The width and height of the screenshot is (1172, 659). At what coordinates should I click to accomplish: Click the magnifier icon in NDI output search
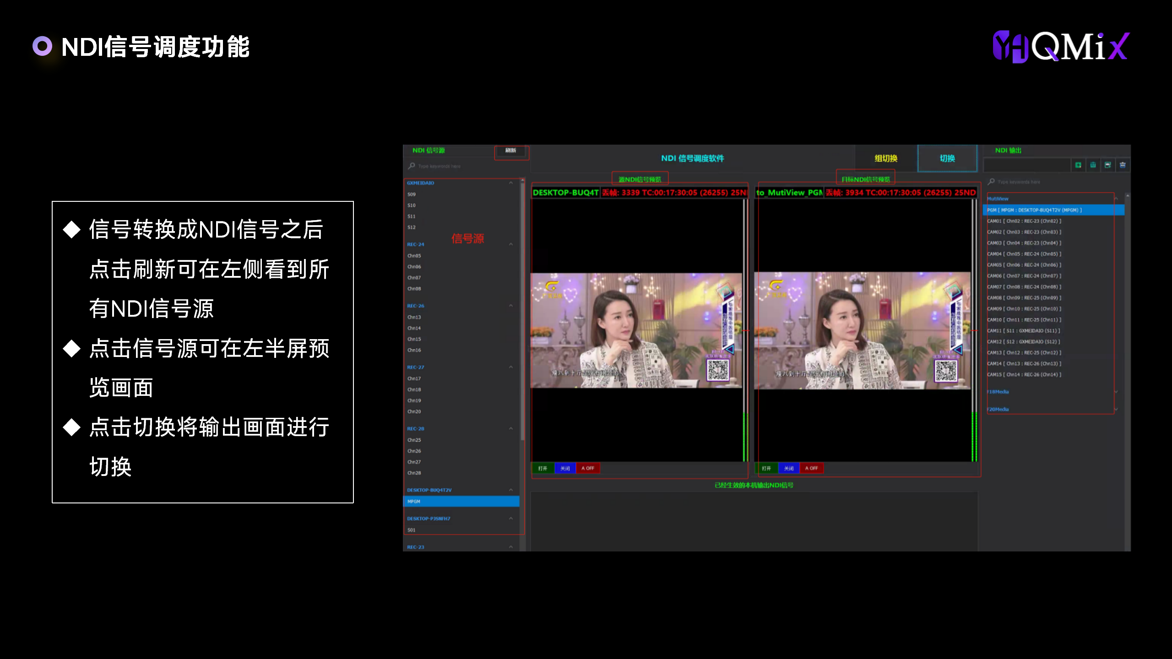[991, 182]
